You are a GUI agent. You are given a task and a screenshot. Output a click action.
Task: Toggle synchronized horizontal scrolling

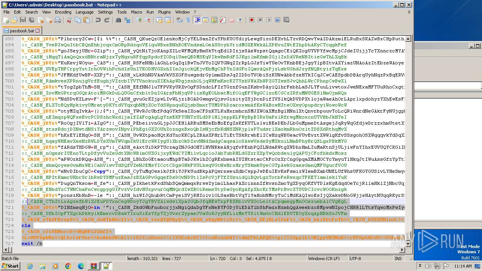tap(168, 20)
